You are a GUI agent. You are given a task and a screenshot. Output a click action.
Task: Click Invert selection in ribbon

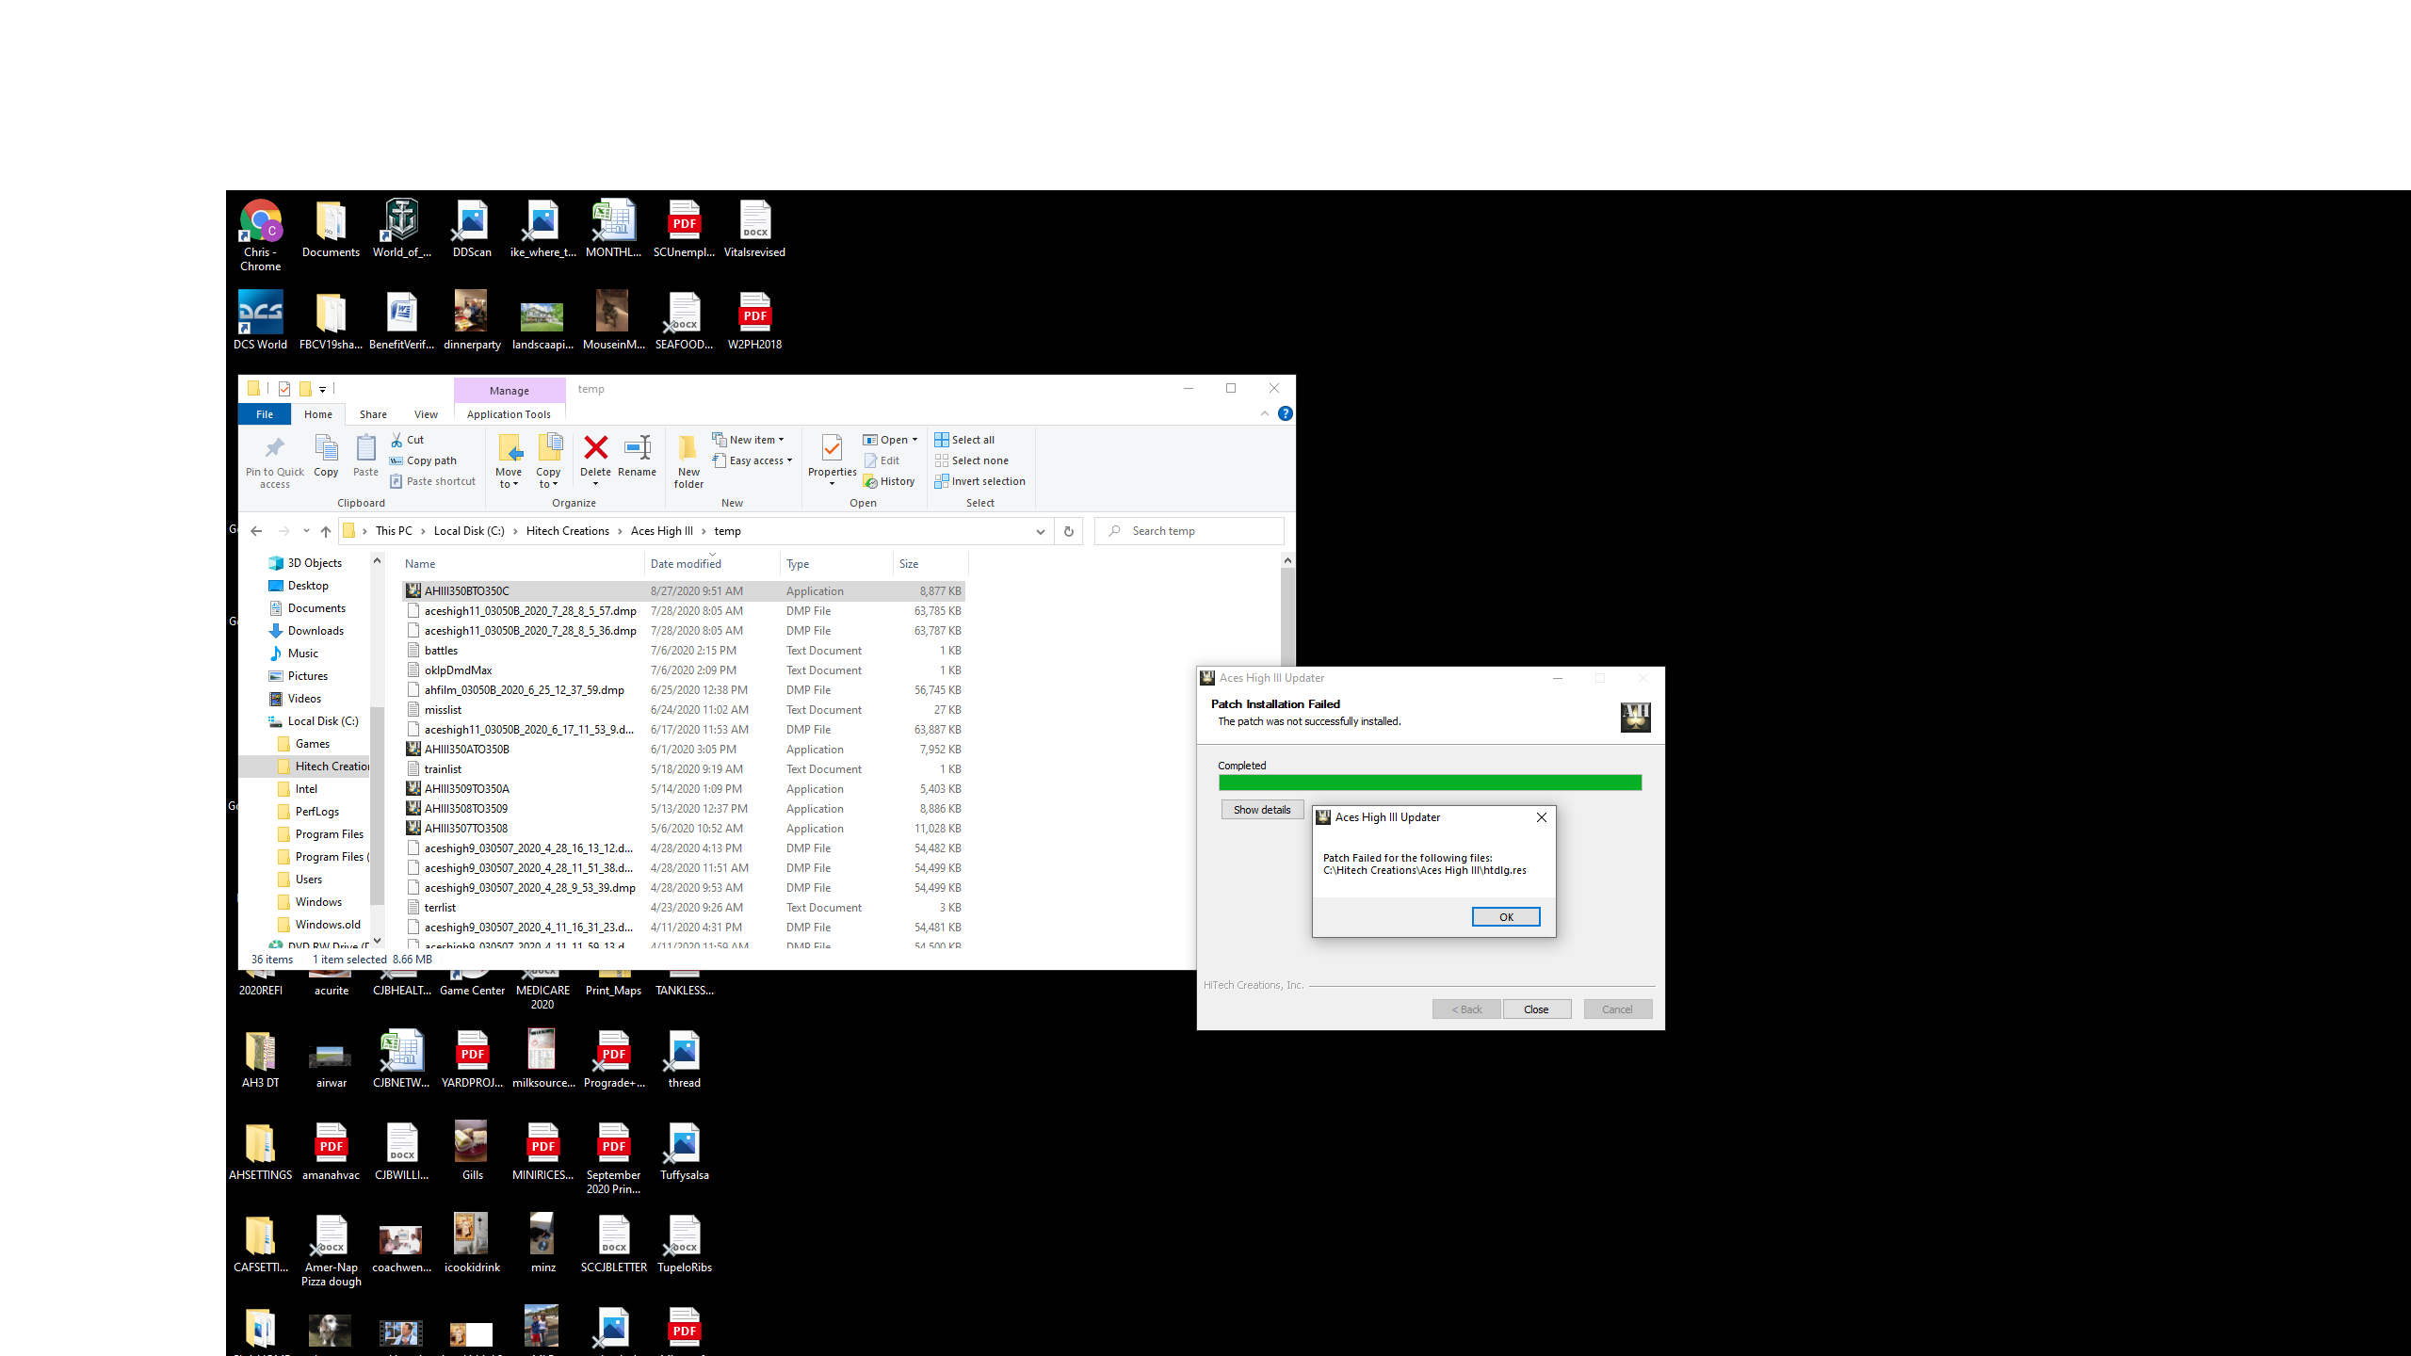(979, 481)
